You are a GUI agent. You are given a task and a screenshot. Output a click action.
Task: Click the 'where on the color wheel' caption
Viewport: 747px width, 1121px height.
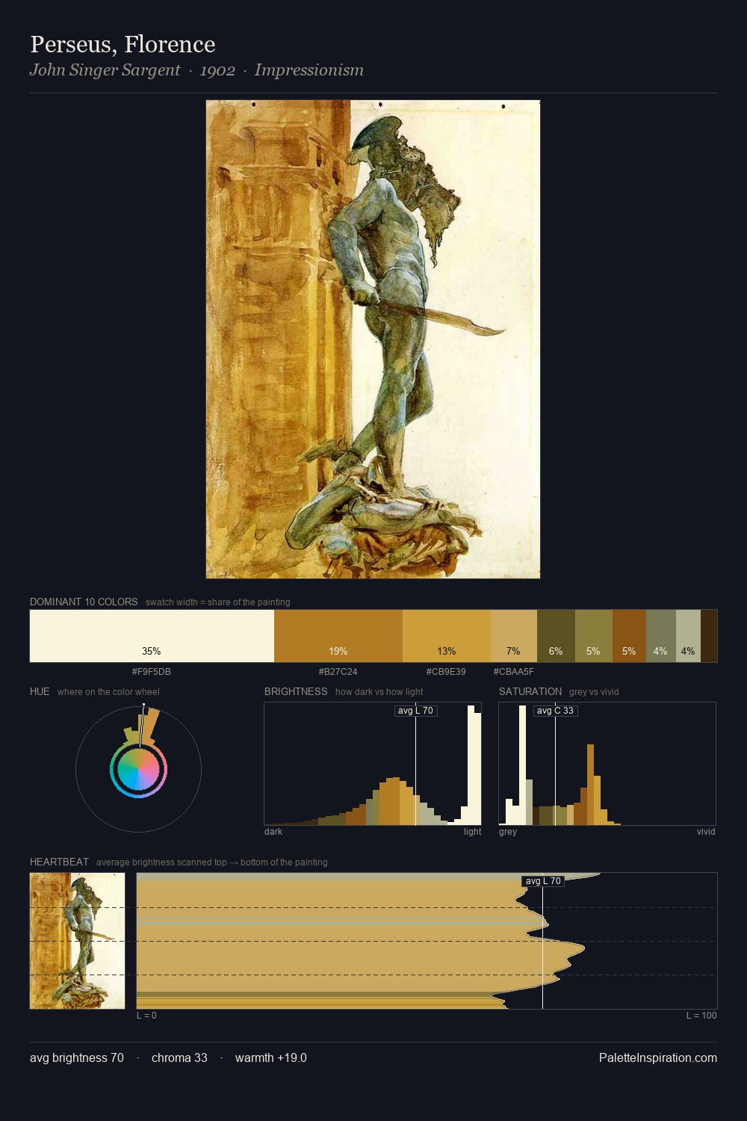pyautogui.click(x=108, y=692)
